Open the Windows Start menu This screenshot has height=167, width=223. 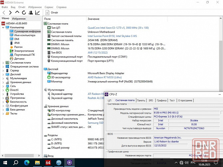click(5, 163)
